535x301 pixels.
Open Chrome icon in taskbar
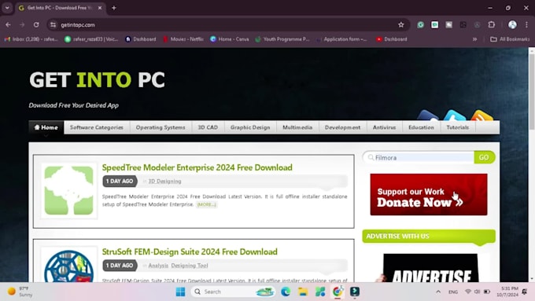point(338,292)
